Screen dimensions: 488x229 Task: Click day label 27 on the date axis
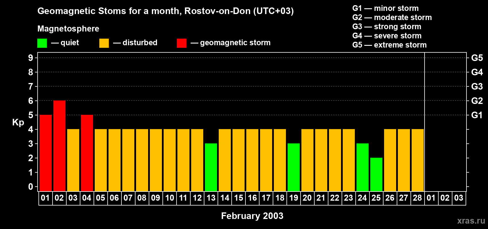pos(404,198)
